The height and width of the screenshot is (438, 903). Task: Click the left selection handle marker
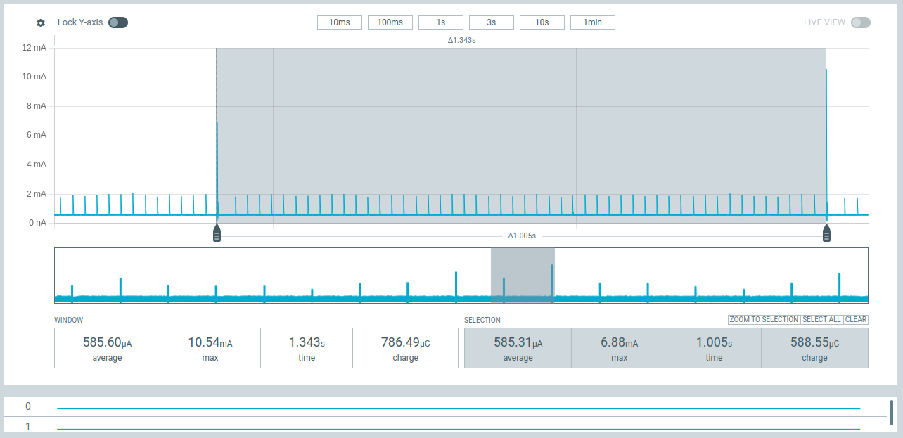tap(217, 233)
